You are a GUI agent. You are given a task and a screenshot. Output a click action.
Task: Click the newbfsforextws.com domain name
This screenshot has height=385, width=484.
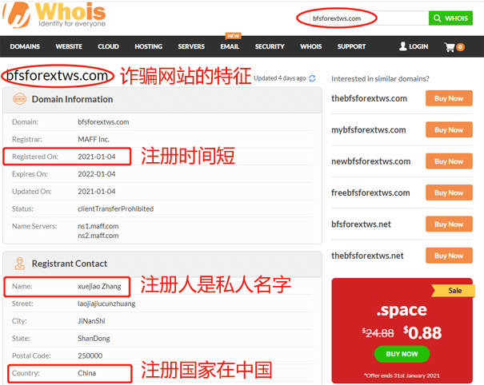[x=370, y=161]
